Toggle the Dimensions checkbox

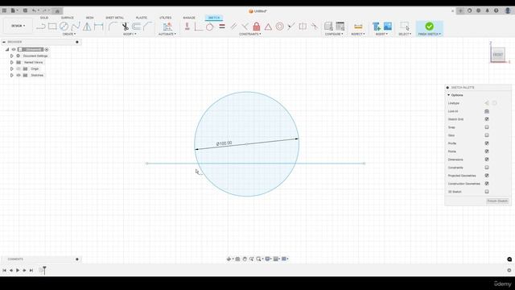click(487, 159)
